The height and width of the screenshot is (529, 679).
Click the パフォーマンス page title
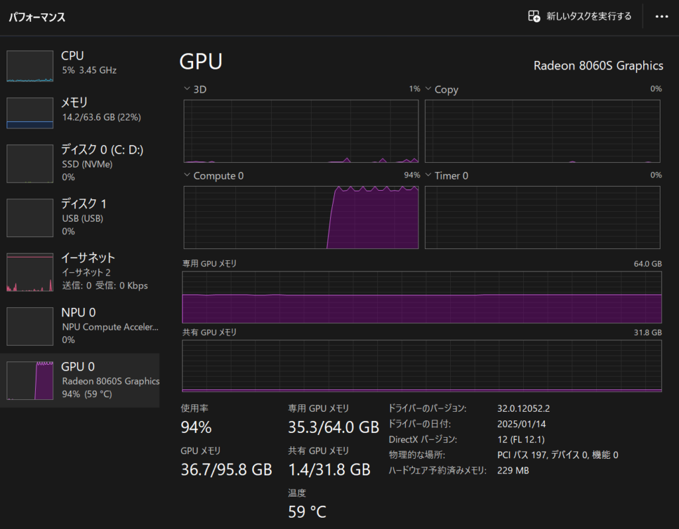coord(37,17)
